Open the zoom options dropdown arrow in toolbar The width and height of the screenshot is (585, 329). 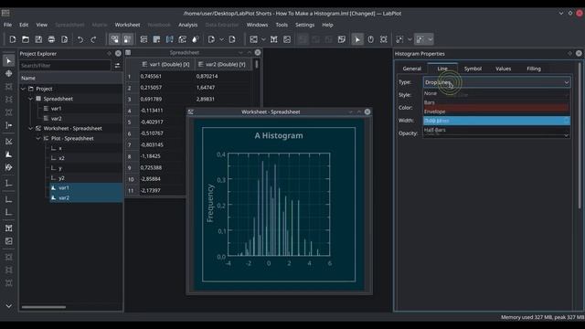(x=409, y=39)
